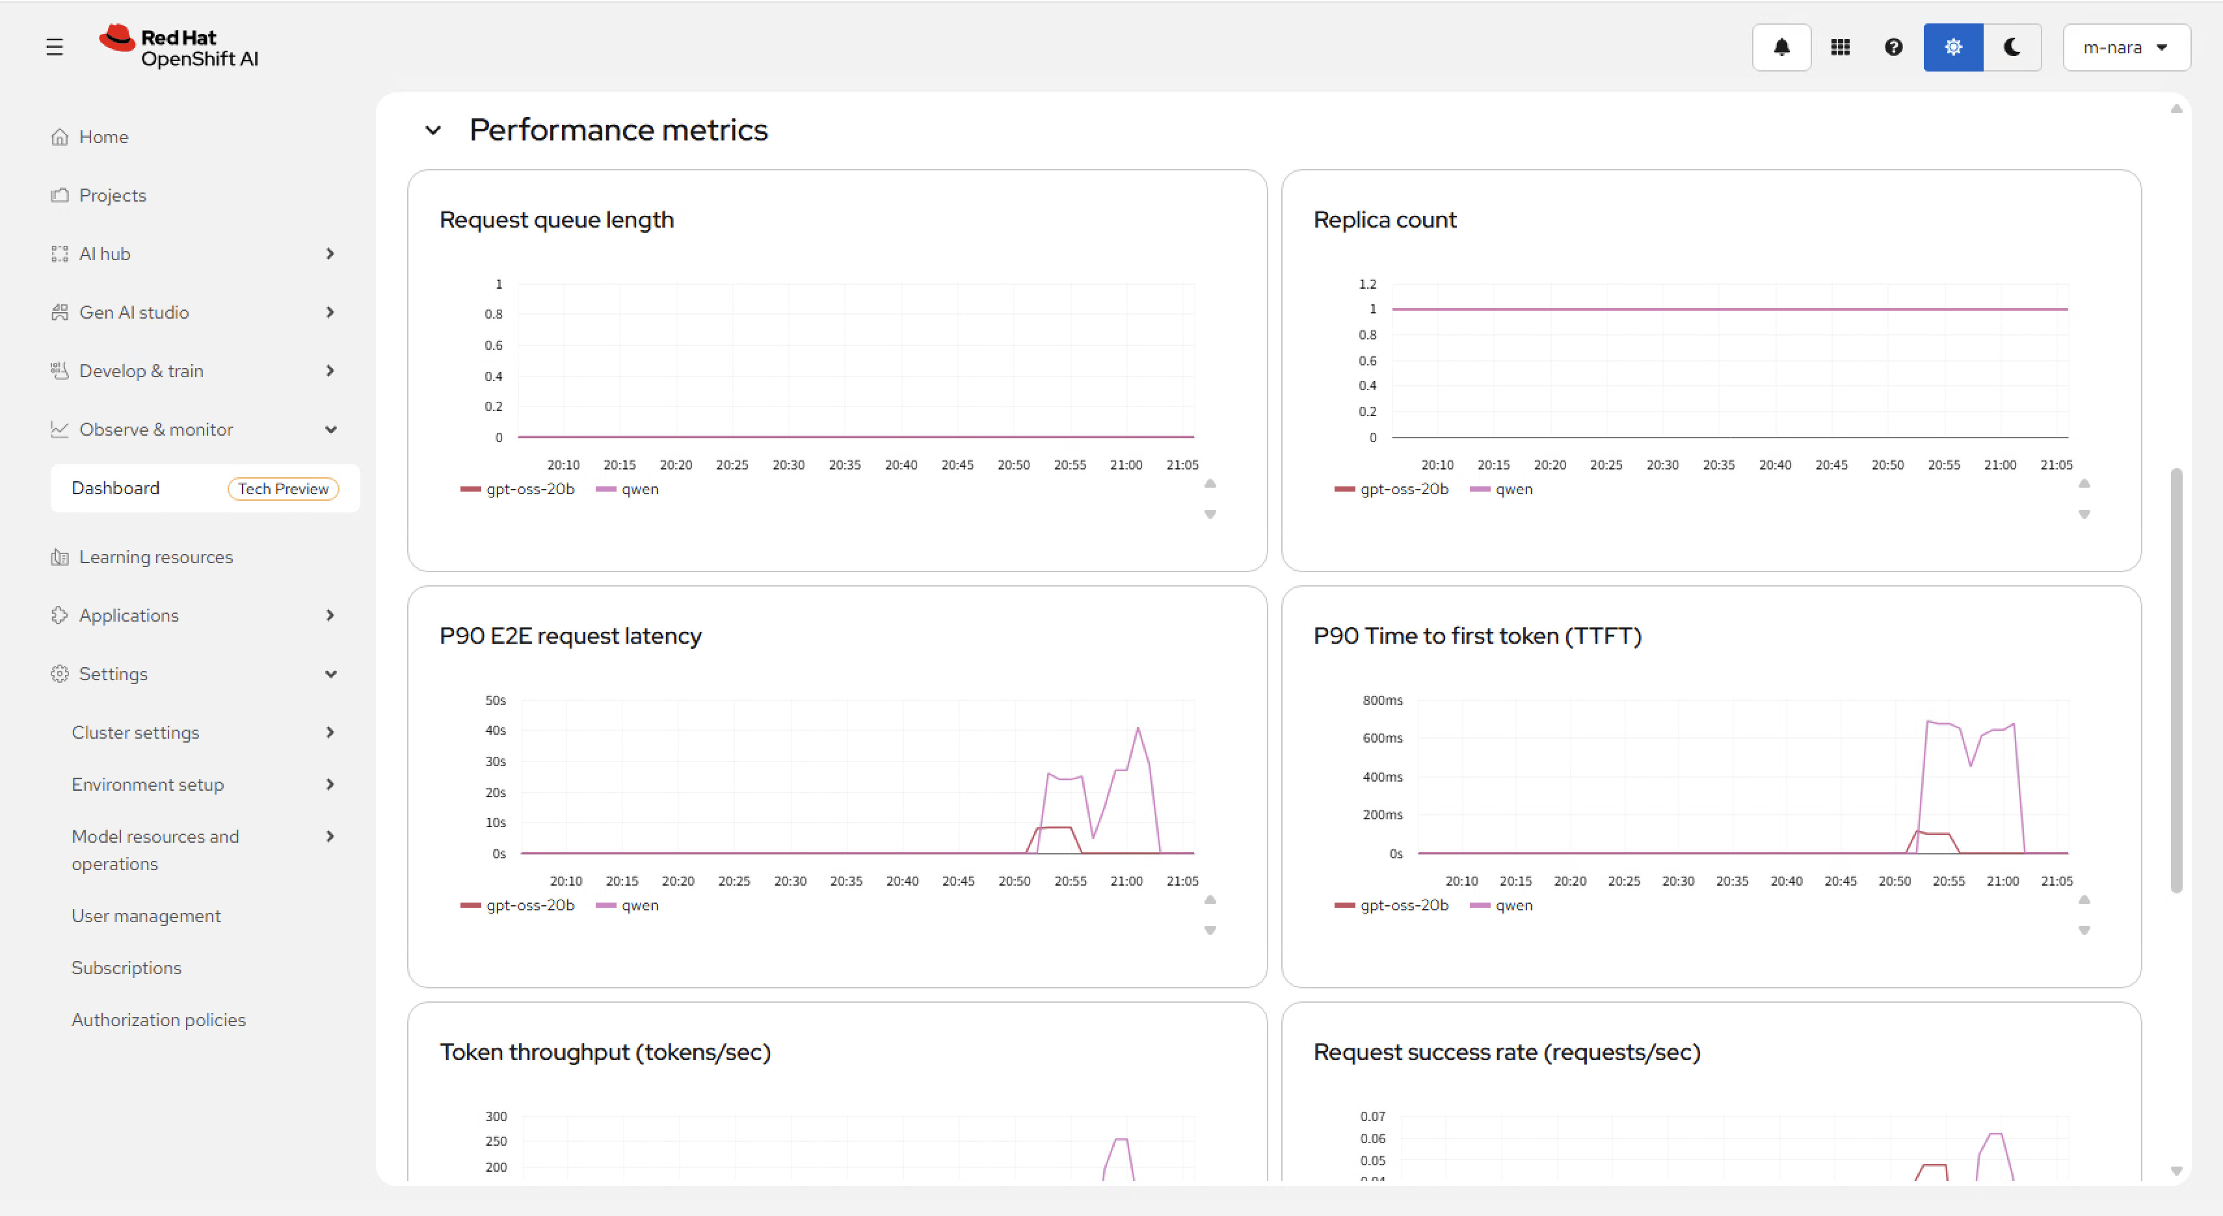Viewport: 2223px width, 1216px height.
Task: Click legend up arrow in P90 TTFT chart
Action: [x=2084, y=899]
